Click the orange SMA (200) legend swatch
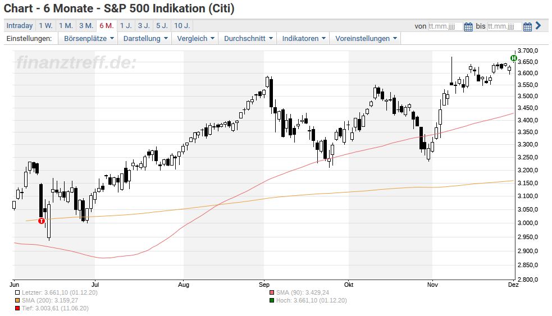Viewport: 552px width, 316px height. [x=17, y=300]
